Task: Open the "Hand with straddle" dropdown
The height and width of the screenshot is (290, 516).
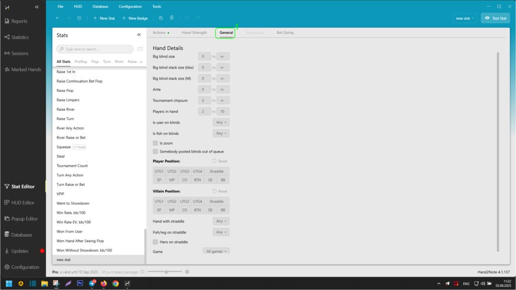Action: [221, 221]
